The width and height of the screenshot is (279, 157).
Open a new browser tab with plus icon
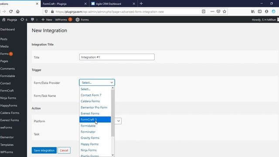coord(141,3)
